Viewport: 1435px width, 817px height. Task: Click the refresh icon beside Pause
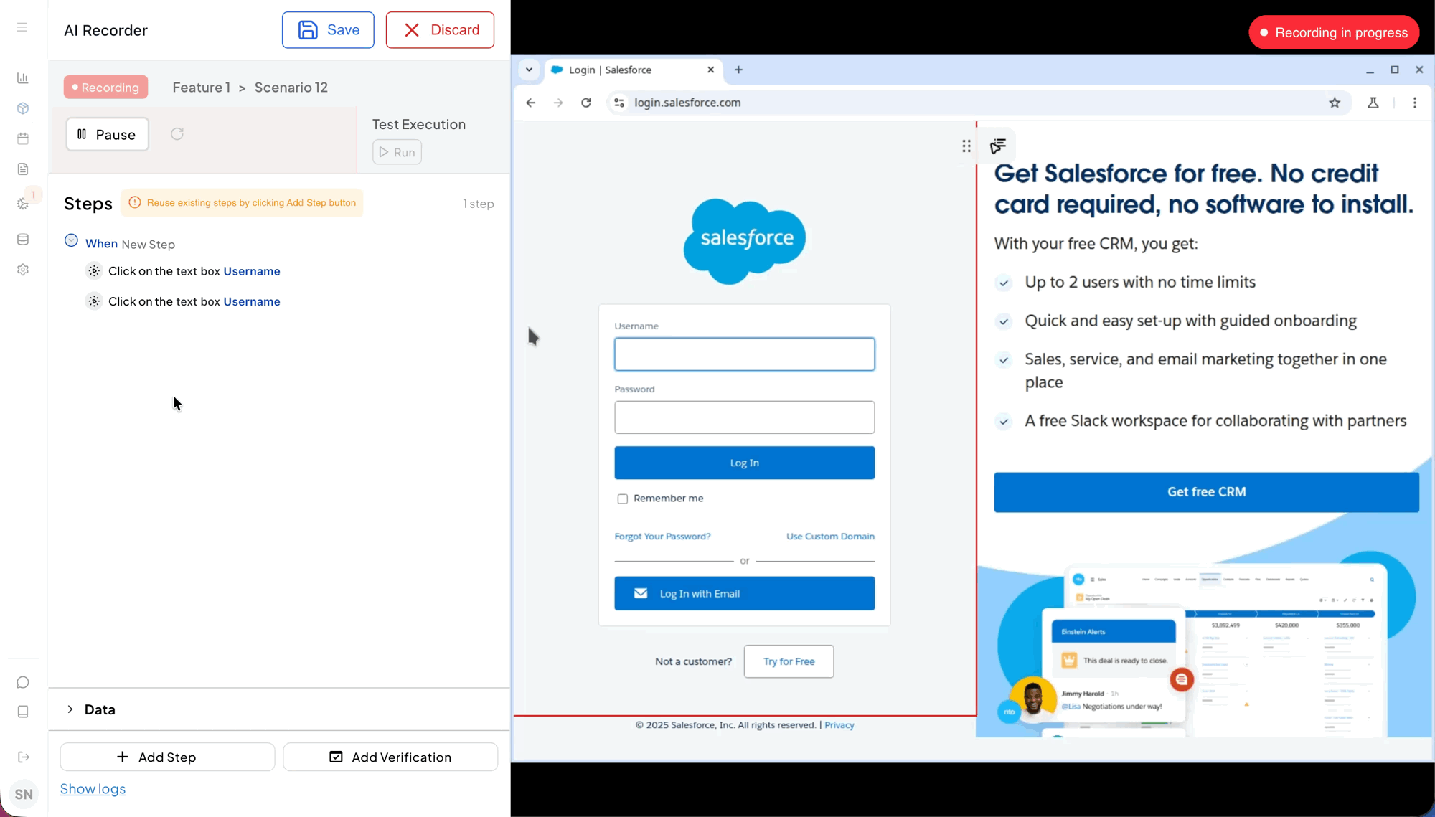[177, 134]
